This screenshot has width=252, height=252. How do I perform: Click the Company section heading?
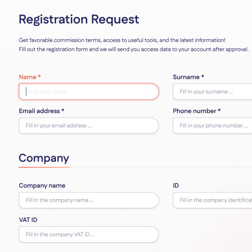click(x=44, y=158)
